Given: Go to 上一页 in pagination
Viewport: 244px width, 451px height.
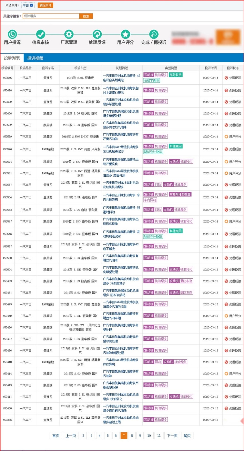Looking at the screenshot, I should tap(71, 436).
